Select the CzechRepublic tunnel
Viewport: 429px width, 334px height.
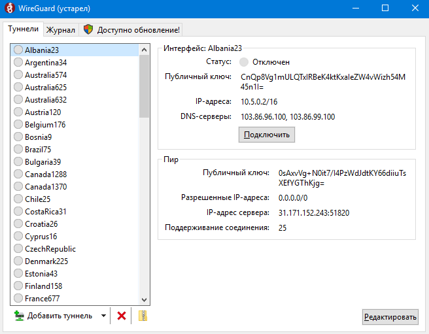pyautogui.click(x=75, y=249)
